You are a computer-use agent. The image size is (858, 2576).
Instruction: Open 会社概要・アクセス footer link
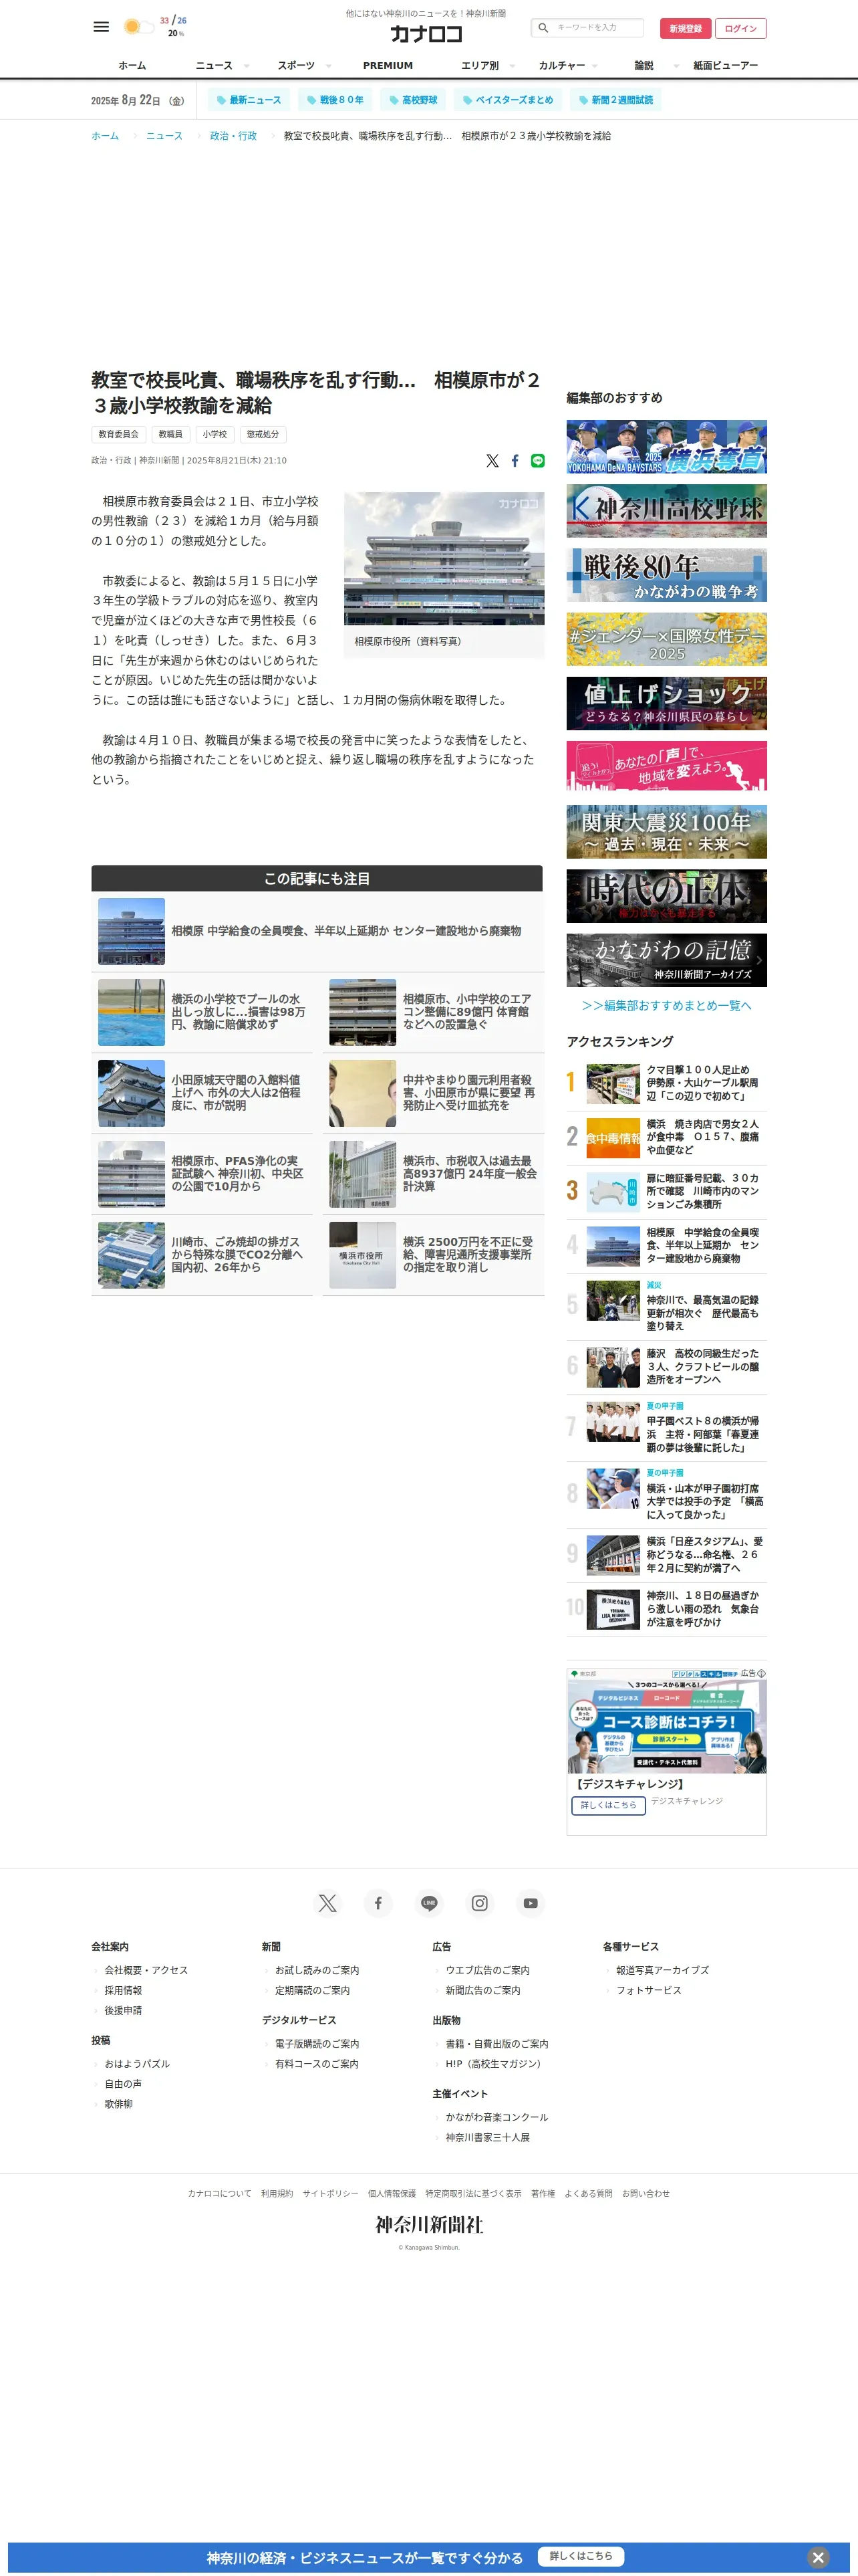pyautogui.click(x=146, y=1970)
